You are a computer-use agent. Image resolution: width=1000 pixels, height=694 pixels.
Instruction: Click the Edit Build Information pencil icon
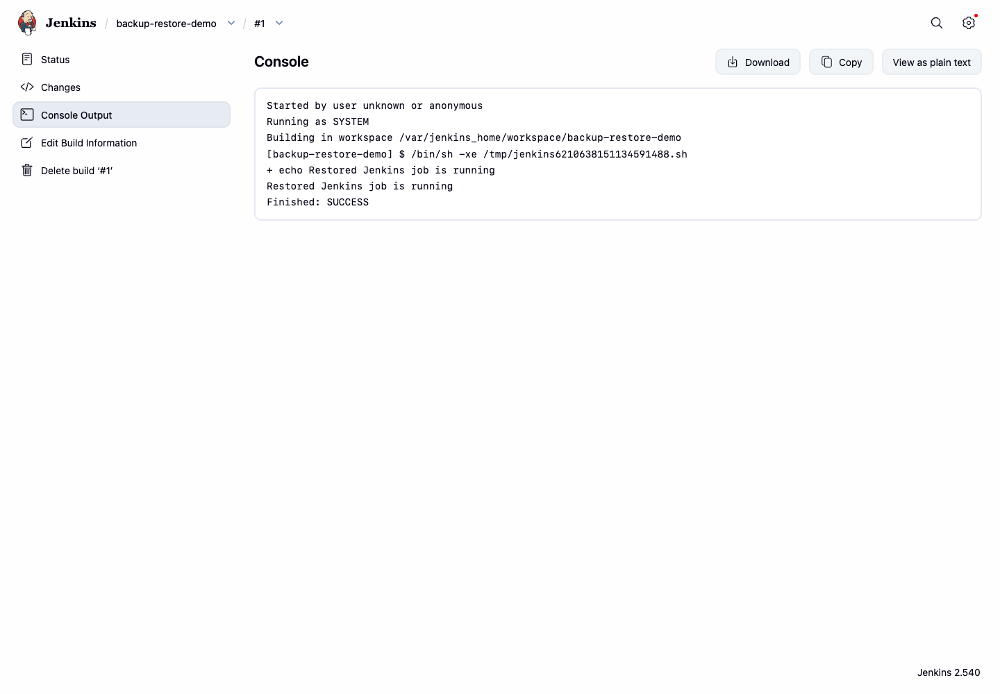[27, 142]
